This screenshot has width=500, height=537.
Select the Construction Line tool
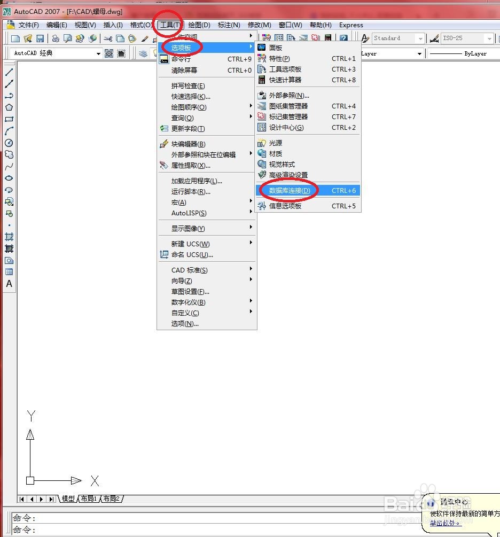point(9,83)
